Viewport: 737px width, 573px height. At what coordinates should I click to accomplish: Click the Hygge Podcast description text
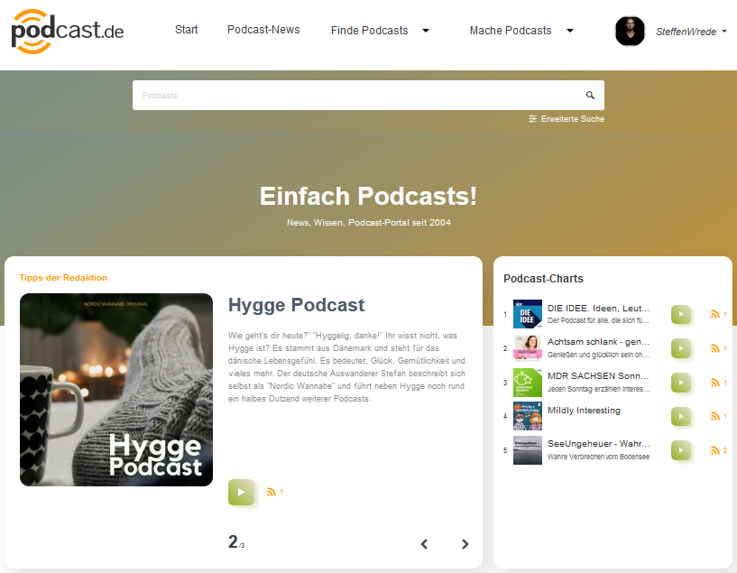347,367
